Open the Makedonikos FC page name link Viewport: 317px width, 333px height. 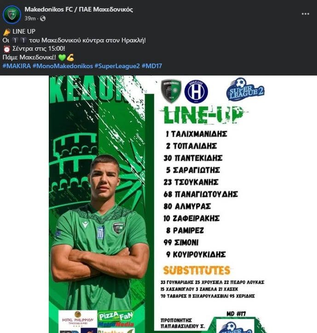point(79,9)
